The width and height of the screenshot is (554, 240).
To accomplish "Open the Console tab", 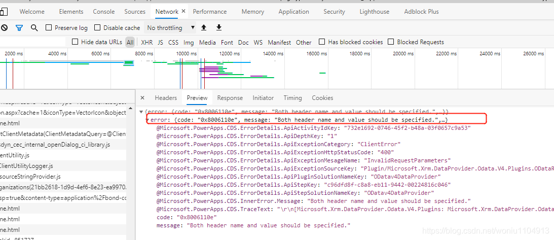I will 104,12.
